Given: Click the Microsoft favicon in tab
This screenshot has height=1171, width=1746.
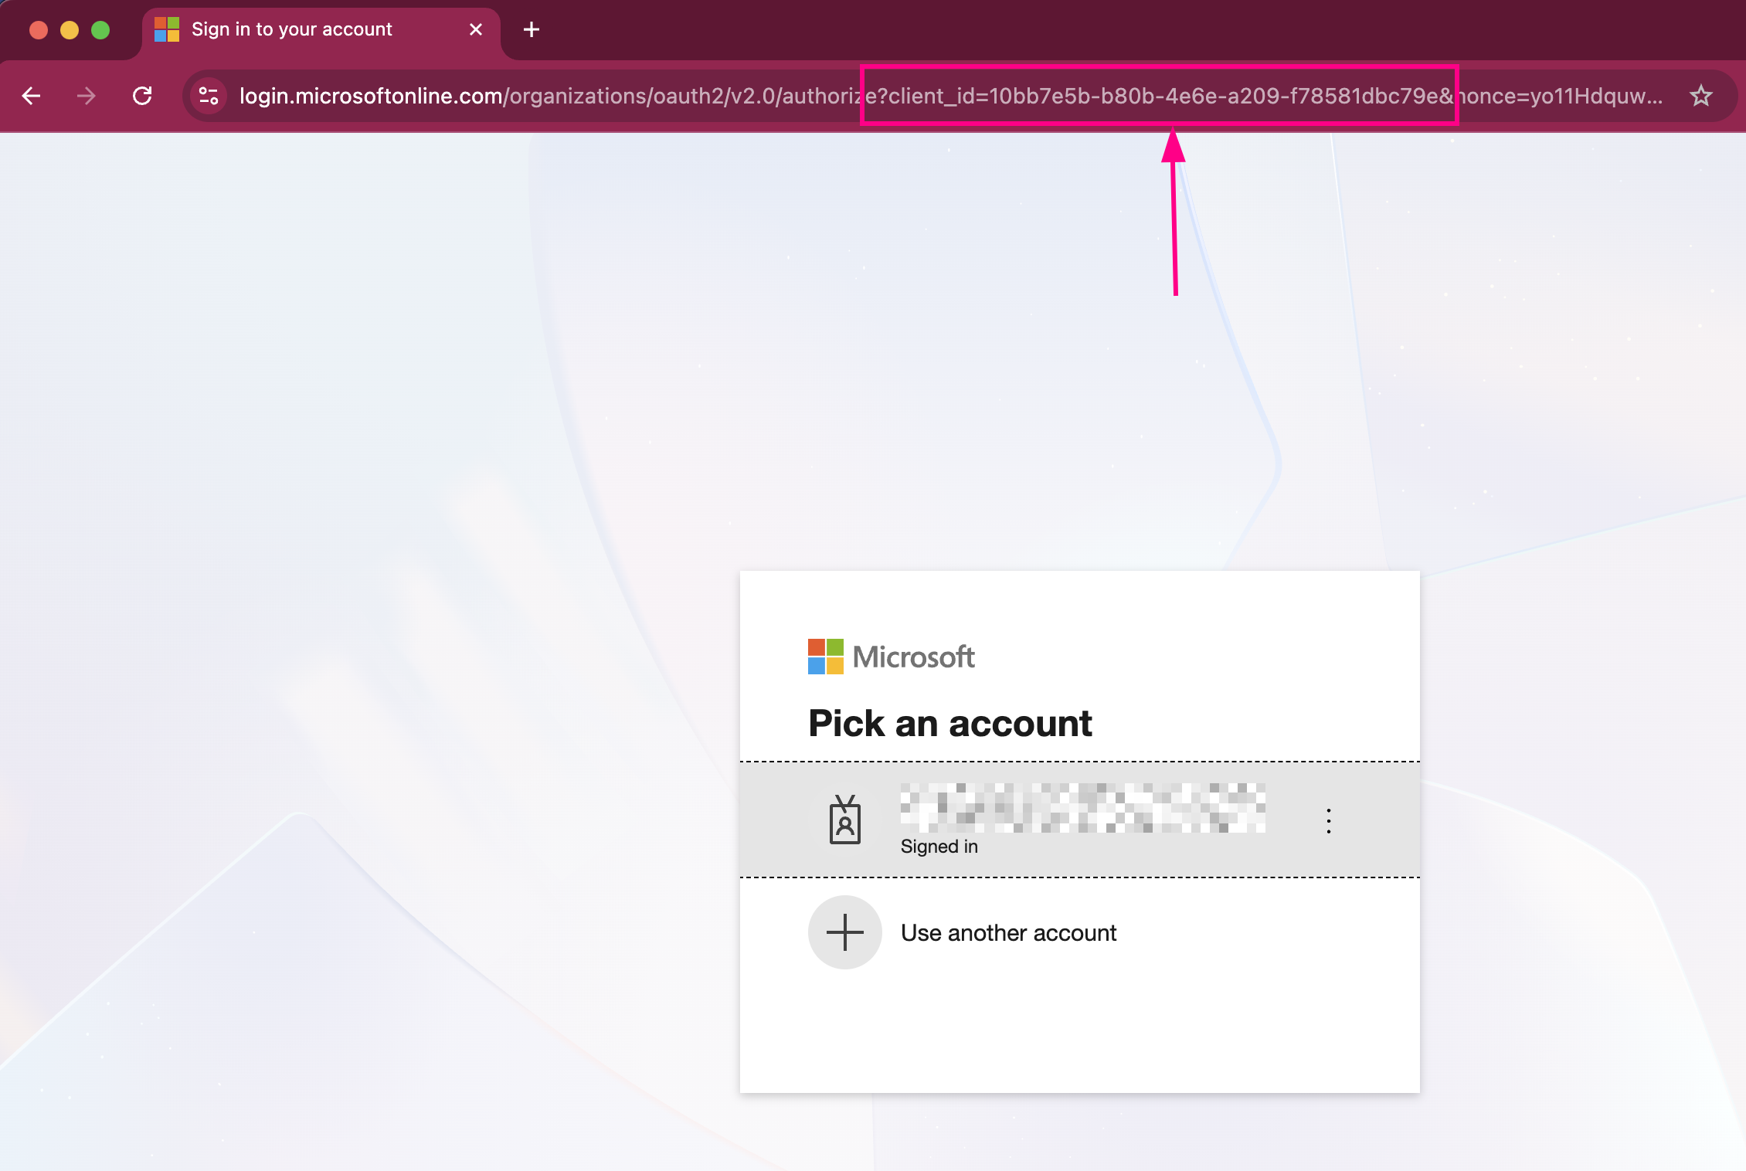Looking at the screenshot, I should click(x=167, y=29).
